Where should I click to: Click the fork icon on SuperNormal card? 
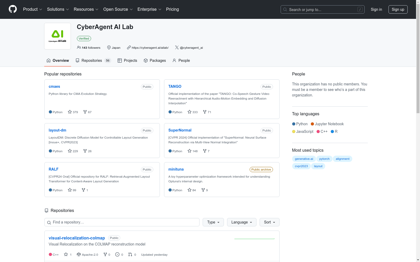pyautogui.click(x=205, y=151)
